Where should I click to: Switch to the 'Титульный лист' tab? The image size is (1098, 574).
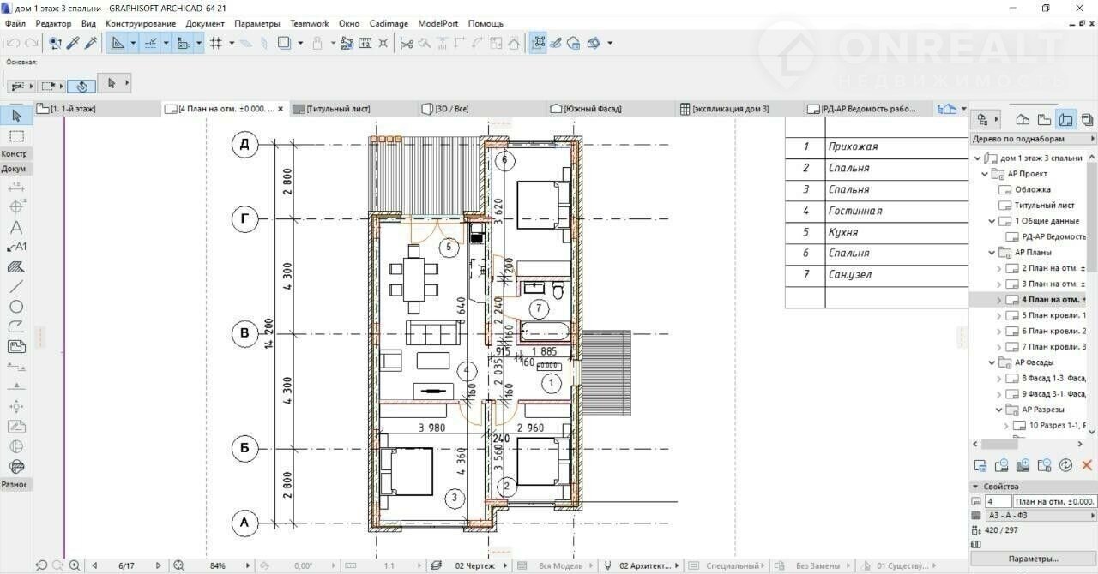coord(338,109)
